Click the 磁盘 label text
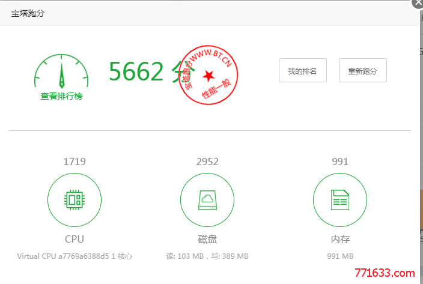This screenshot has height=284, width=423. point(207,240)
